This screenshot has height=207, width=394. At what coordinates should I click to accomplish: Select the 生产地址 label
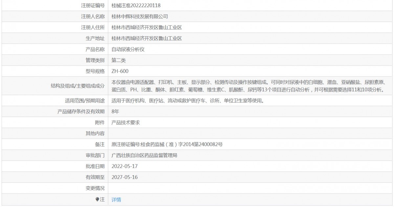tap(95, 38)
